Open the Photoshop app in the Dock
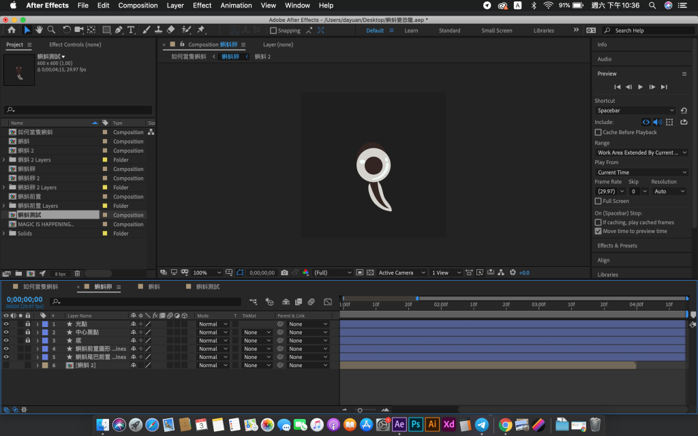Screen dimensions: 698x436 (415, 424)
